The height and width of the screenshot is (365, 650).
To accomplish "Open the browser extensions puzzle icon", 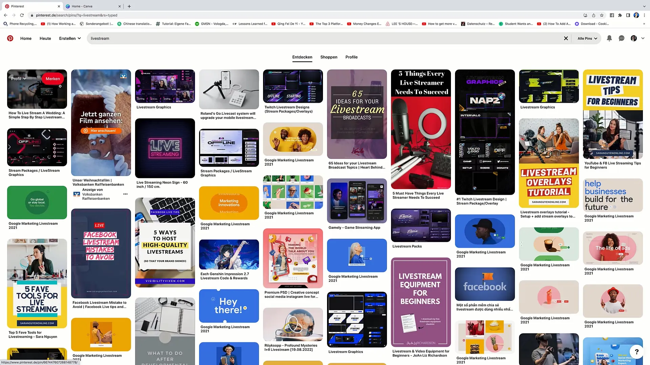I will (x=620, y=15).
